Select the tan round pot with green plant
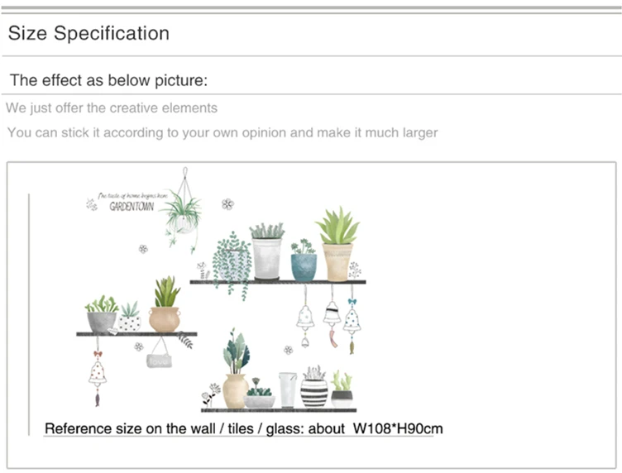The width and height of the screenshot is (622, 473). pyautogui.click(x=165, y=304)
